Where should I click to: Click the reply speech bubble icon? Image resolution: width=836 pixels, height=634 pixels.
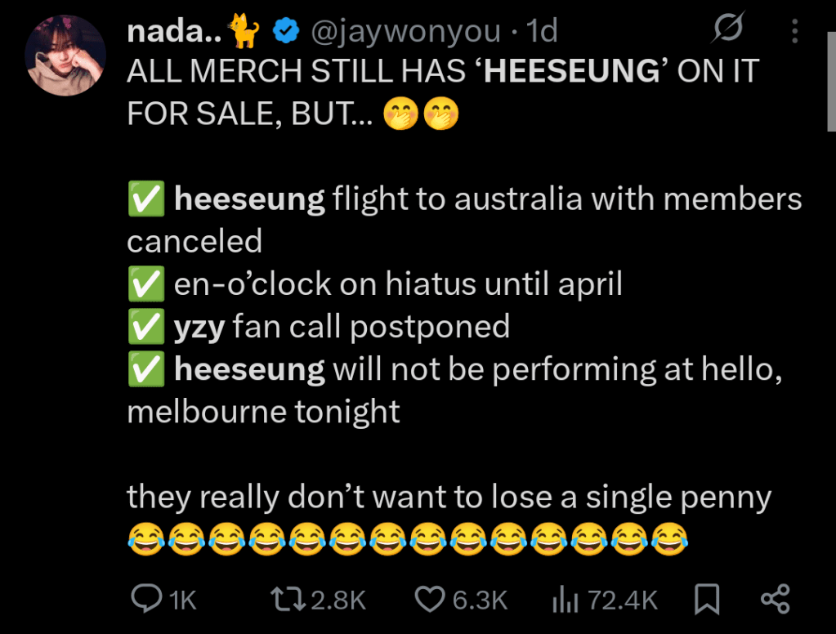click(x=147, y=601)
